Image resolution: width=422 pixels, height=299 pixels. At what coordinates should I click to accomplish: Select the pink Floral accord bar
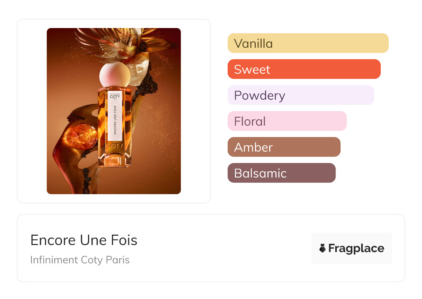(x=287, y=121)
